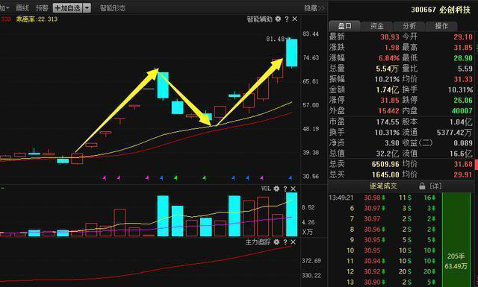478x287 pixels.
Task: Switch to the 操作 tab
Action: [441, 26]
